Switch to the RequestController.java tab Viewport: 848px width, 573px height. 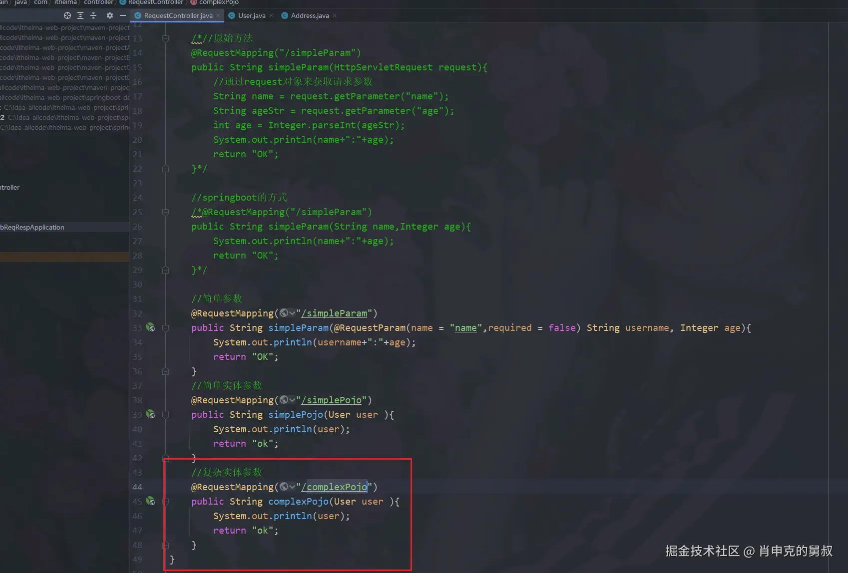[x=178, y=15]
